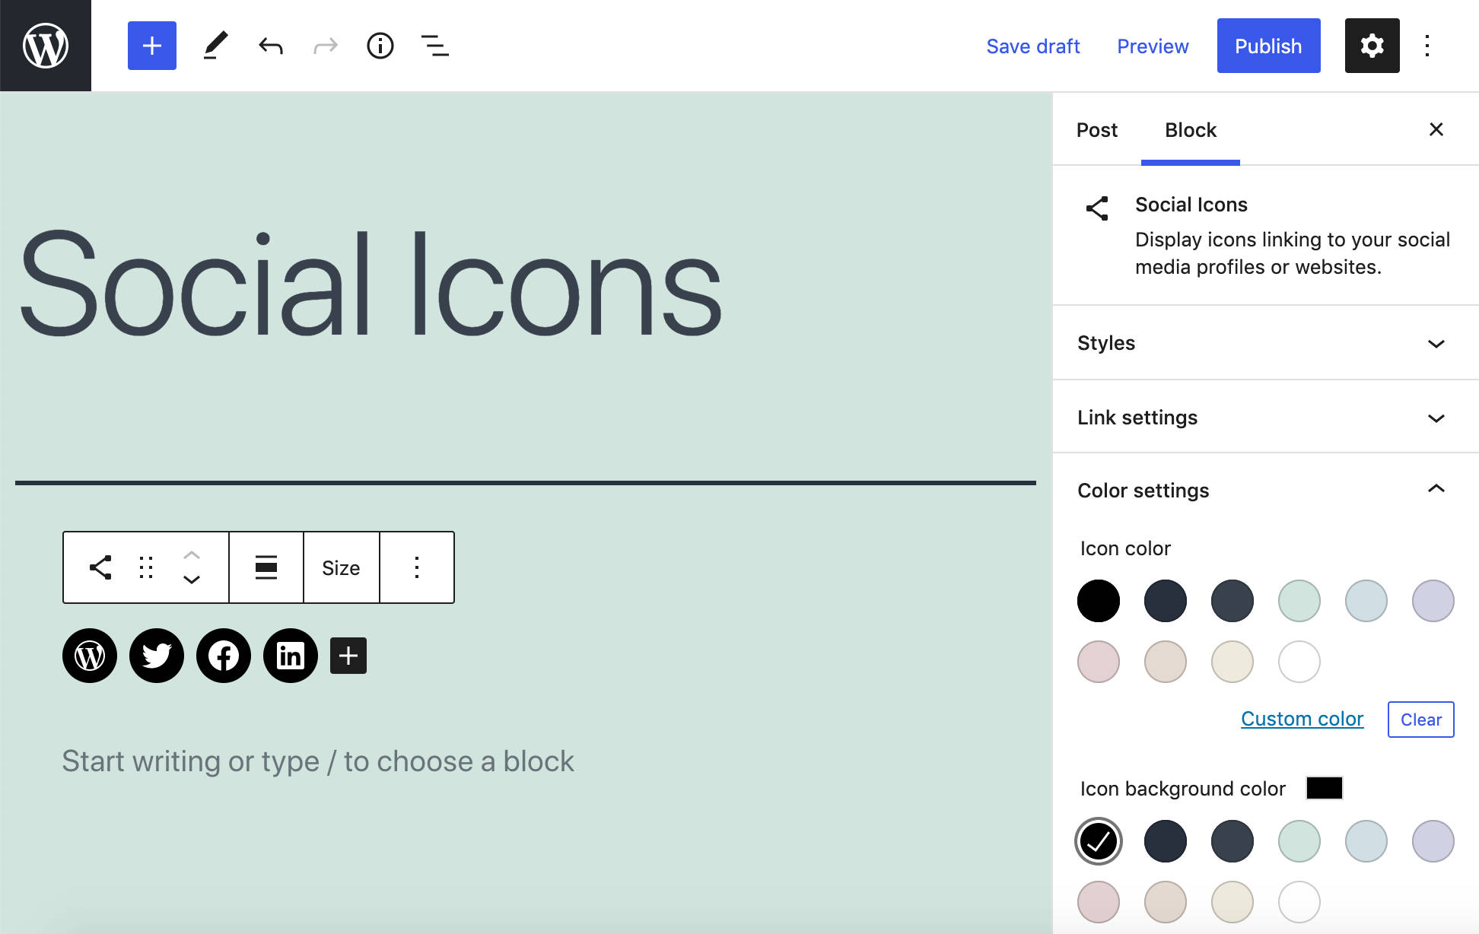Click the WordPress social icon
Viewport: 1479px width, 934px height.
(x=91, y=654)
